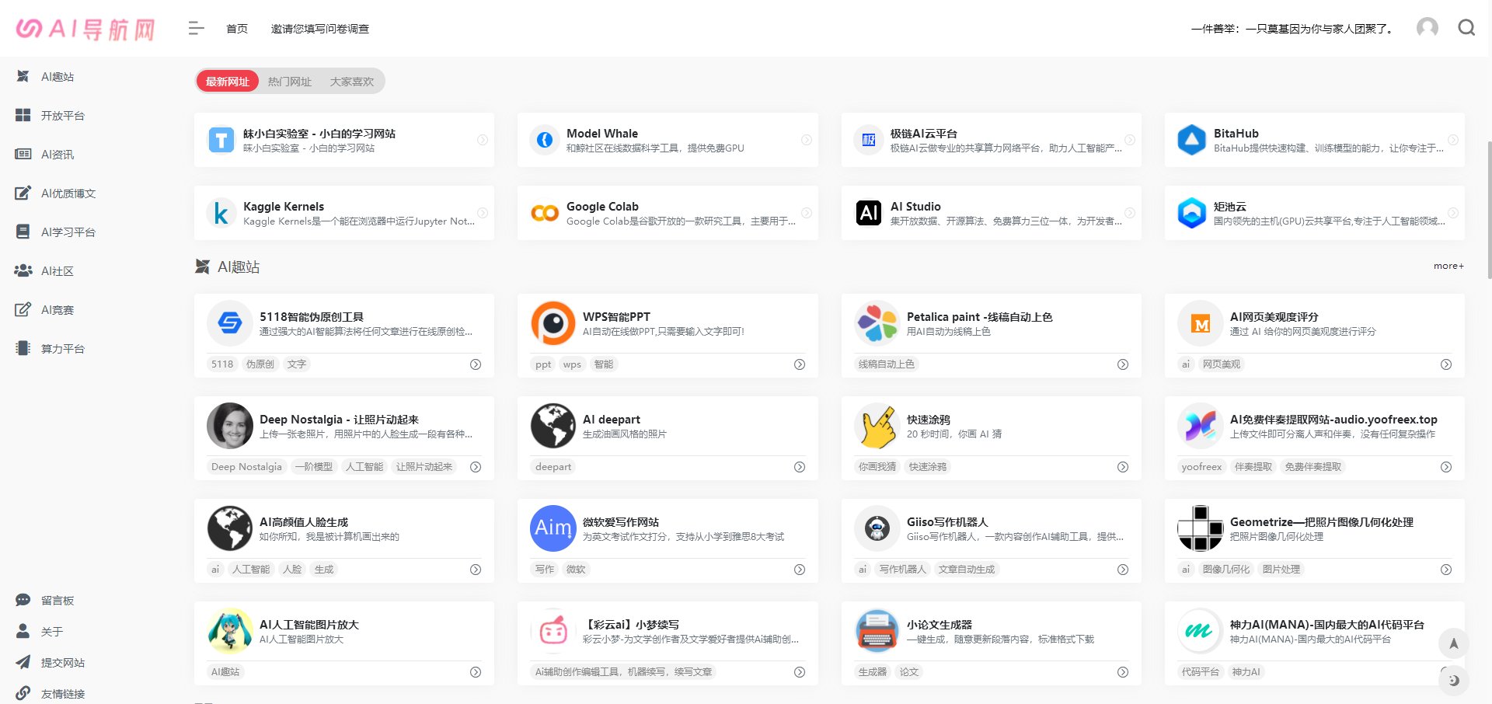
Task: Click the back-to-top arrow button
Action: pos(1453,643)
